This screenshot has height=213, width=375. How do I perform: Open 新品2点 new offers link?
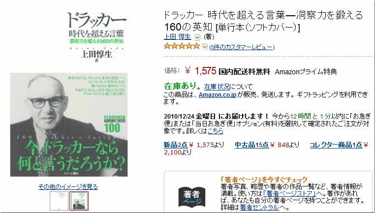pyautogui.click(x=176, y=145)
